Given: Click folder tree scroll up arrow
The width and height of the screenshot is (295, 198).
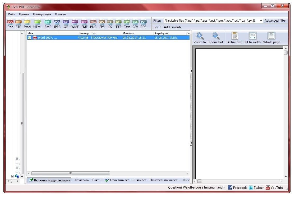Looking at the screenshot, I should point(22,33).
